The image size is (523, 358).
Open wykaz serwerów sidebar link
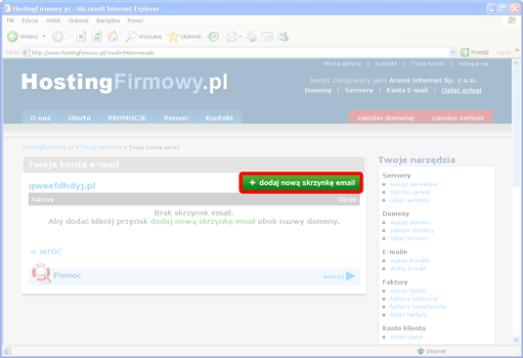tap(414, 184)
